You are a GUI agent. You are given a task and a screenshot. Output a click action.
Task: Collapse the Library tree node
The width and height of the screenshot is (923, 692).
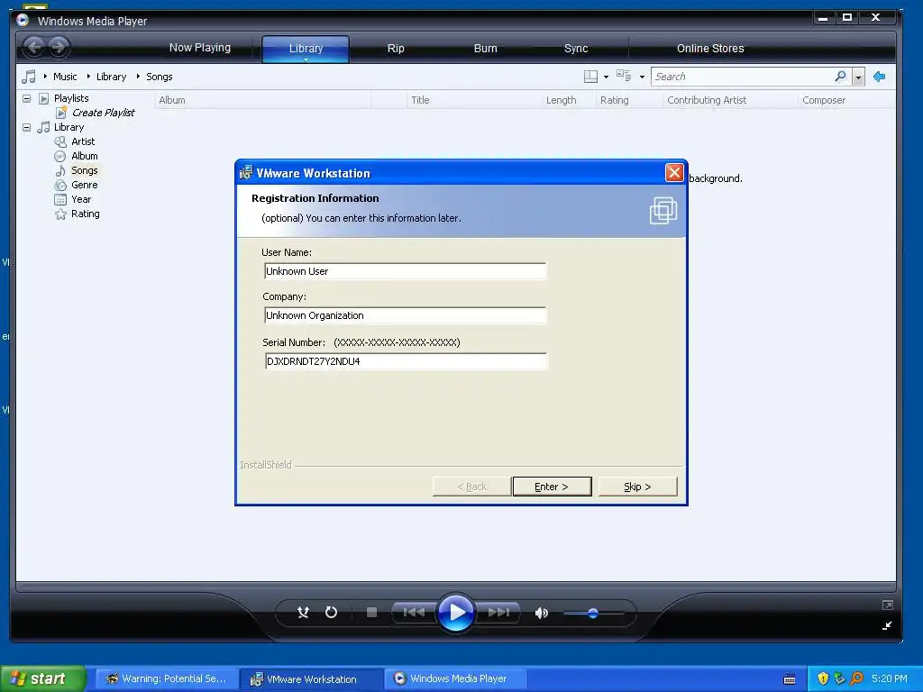[26, 127]
